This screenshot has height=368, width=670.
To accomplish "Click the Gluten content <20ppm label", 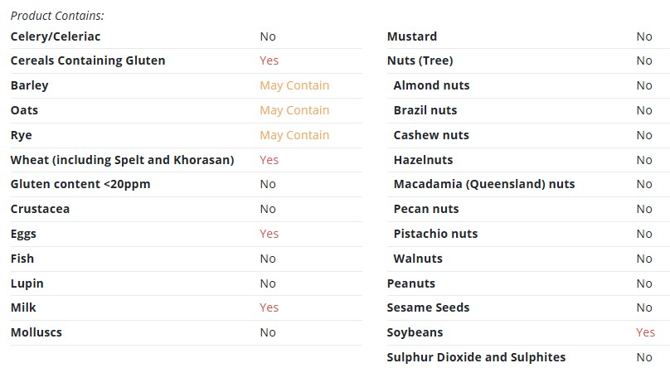I will click(80, 184).
